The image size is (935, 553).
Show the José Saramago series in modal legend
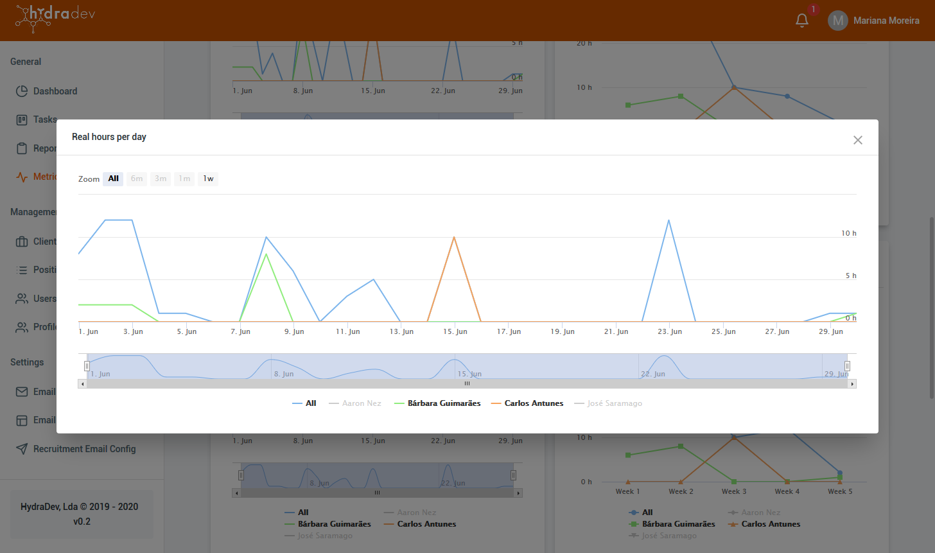coord(608,403)
